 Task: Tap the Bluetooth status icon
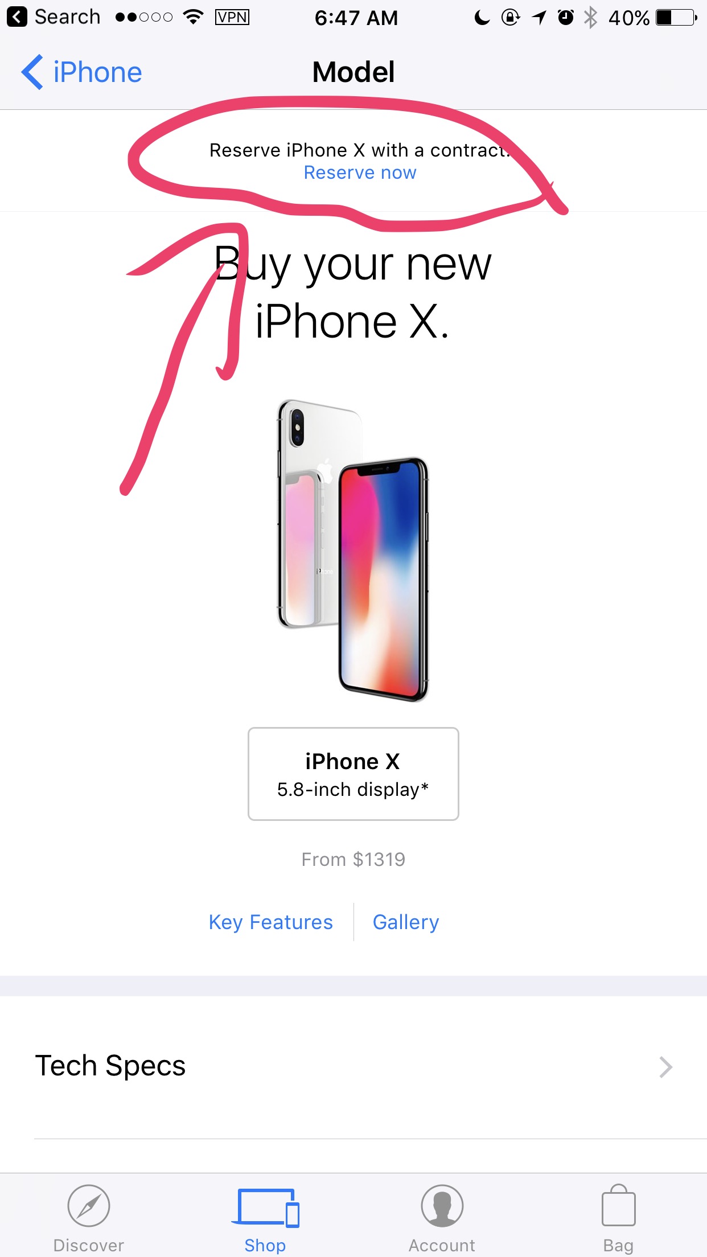[x=590, y=18]
